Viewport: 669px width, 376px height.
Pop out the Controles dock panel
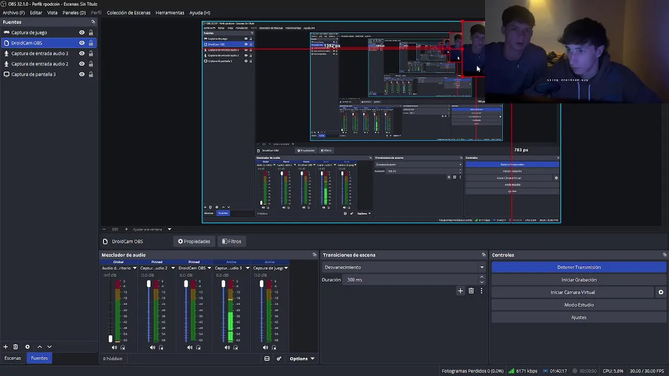(664, 255)
